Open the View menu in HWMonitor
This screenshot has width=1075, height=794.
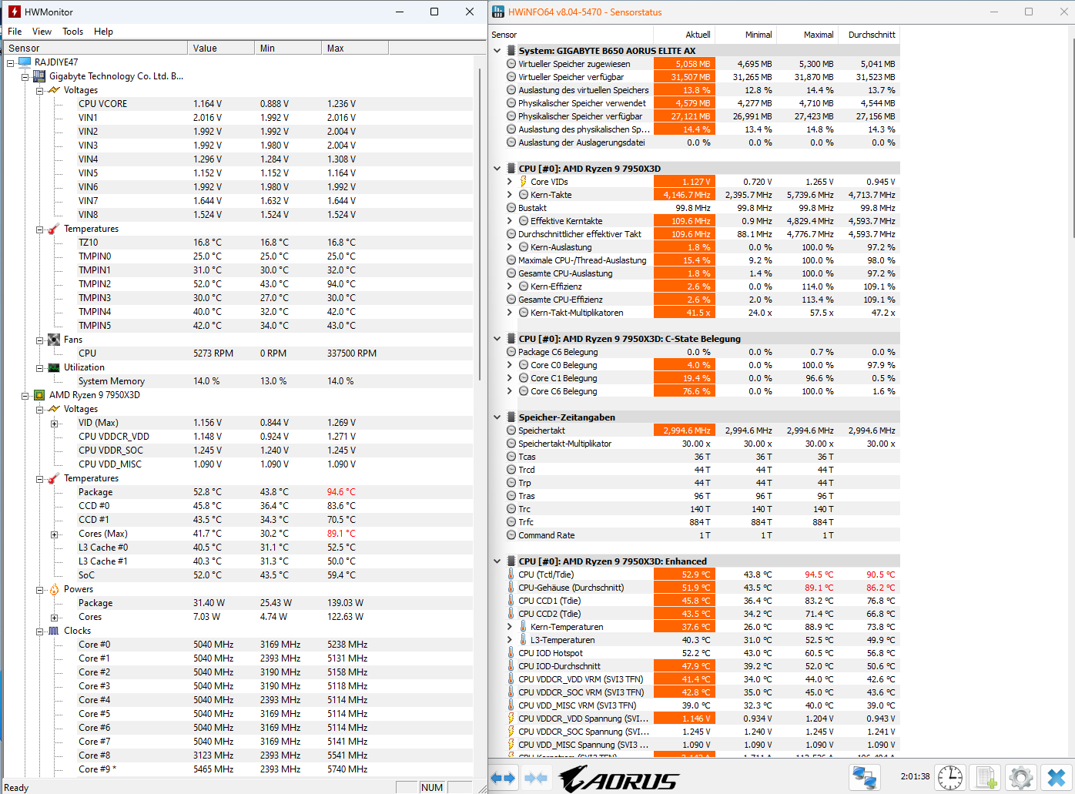42,32
